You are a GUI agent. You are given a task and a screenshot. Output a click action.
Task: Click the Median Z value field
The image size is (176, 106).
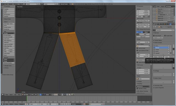coord(143,15)
